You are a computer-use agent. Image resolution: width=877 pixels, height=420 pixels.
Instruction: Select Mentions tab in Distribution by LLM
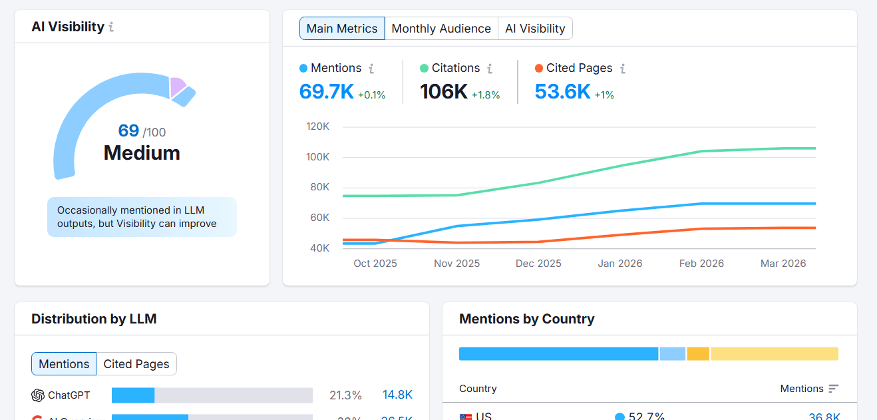64,364
